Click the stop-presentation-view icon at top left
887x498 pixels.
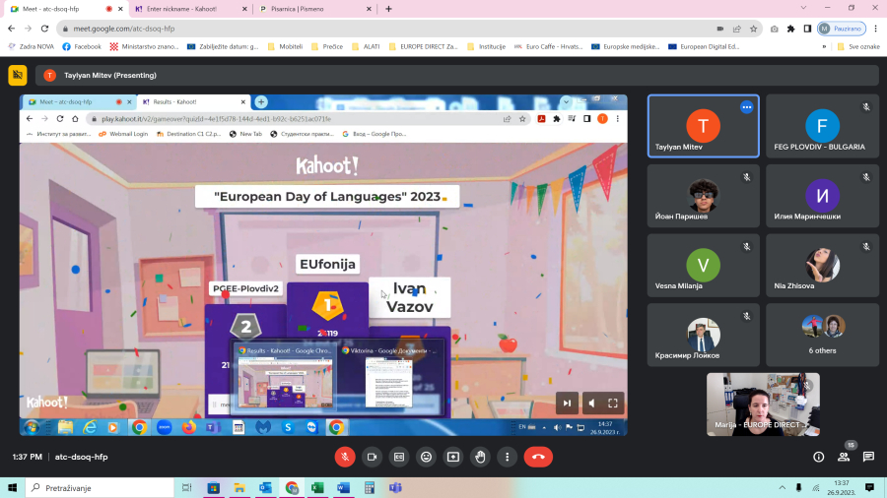(x=18, y=75)
